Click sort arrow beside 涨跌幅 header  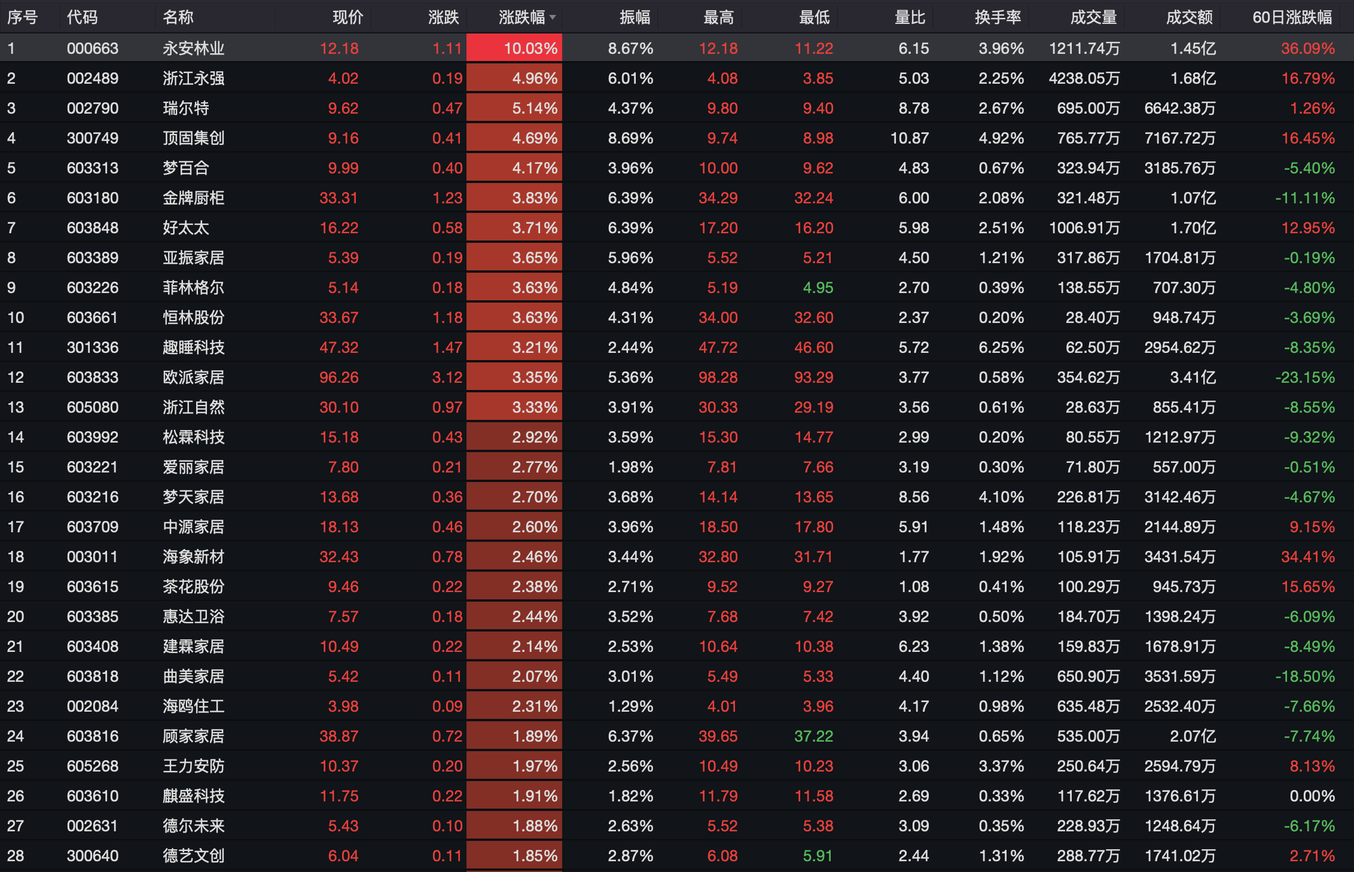click(x=553, y=18)
